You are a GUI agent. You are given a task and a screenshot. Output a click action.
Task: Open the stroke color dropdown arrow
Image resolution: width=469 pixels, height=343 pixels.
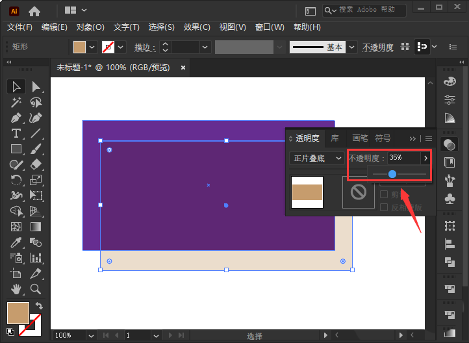[x=121, y=47]
